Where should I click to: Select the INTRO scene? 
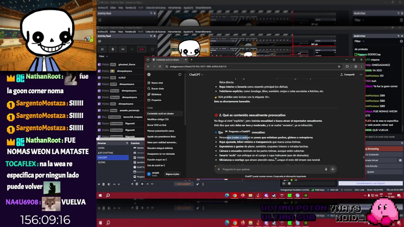pyautogui.click(x=113, y=148)
